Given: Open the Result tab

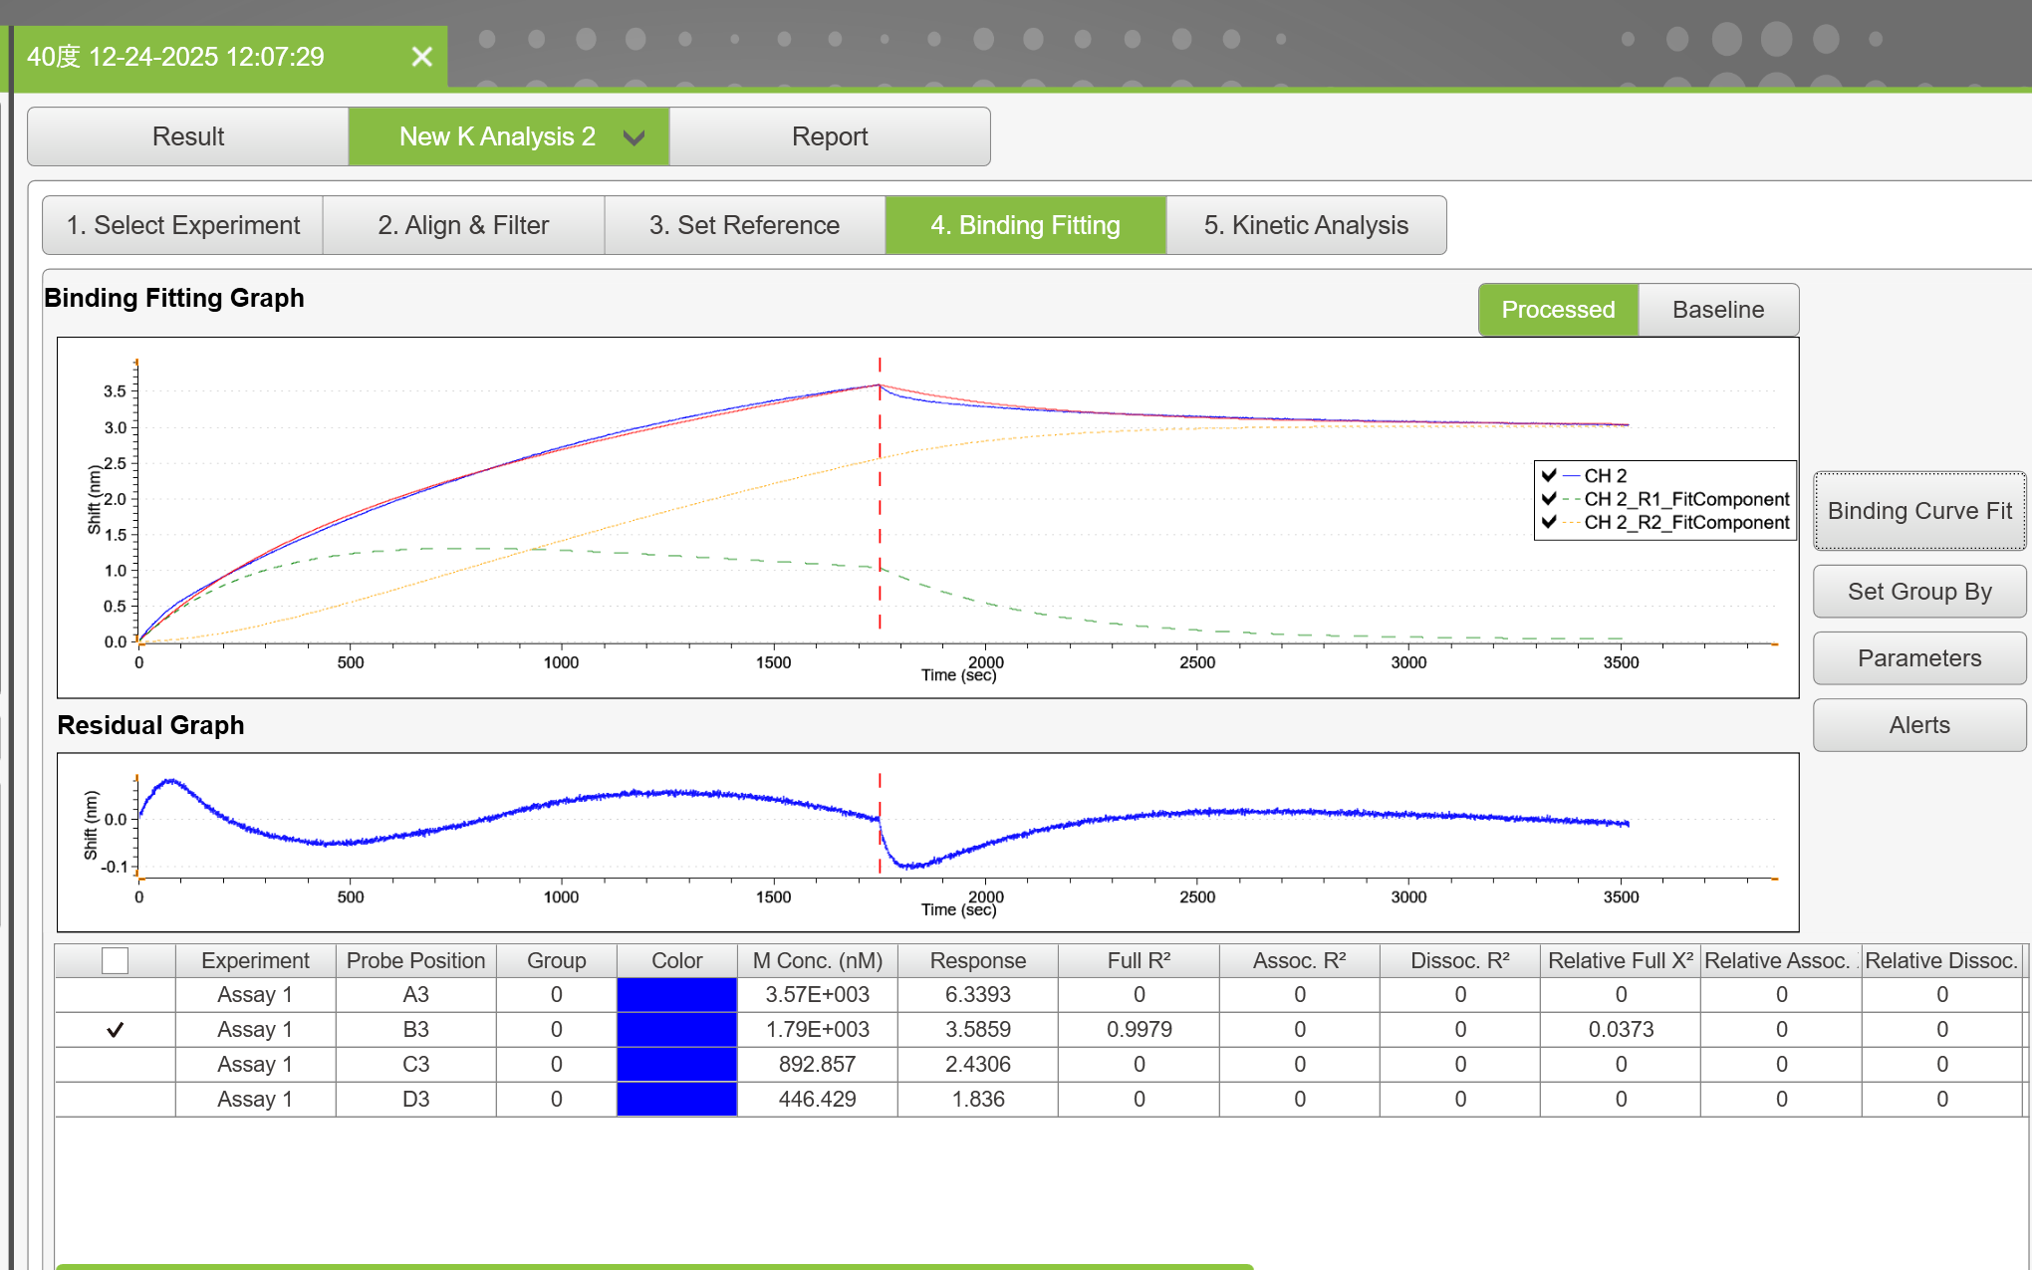Looking at the screenshot, I should (x=188, y=136).
